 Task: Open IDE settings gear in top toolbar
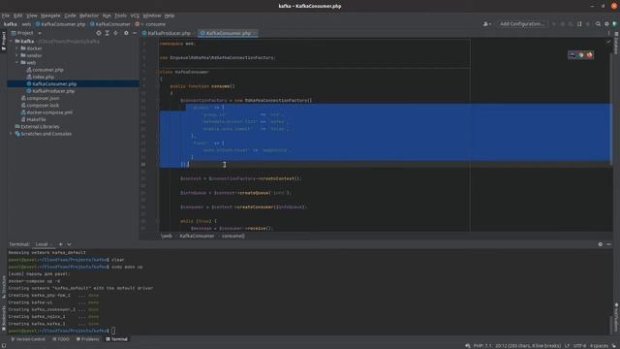(x=606, y=23)
